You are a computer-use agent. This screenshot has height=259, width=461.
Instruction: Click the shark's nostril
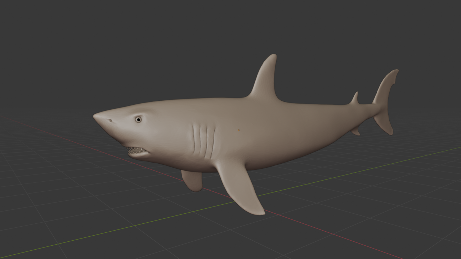click(110, 120)
